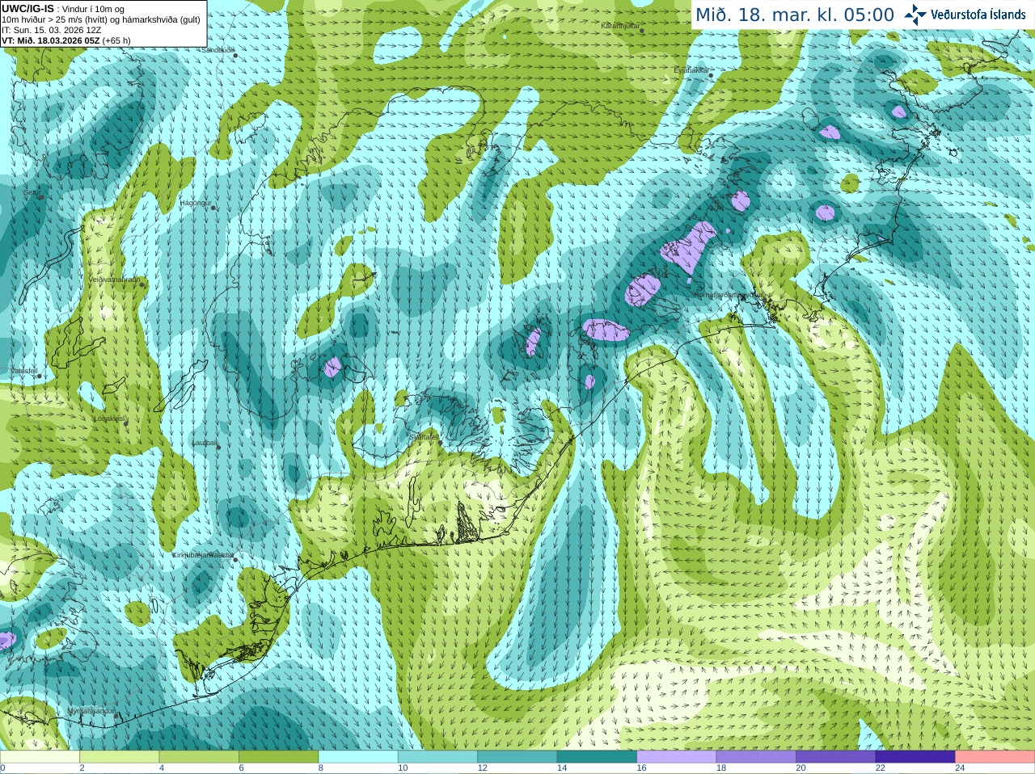1035x774 pixels.
Task: Click the Kárahnjúkar station label
Action: click(x=621, y=26)
